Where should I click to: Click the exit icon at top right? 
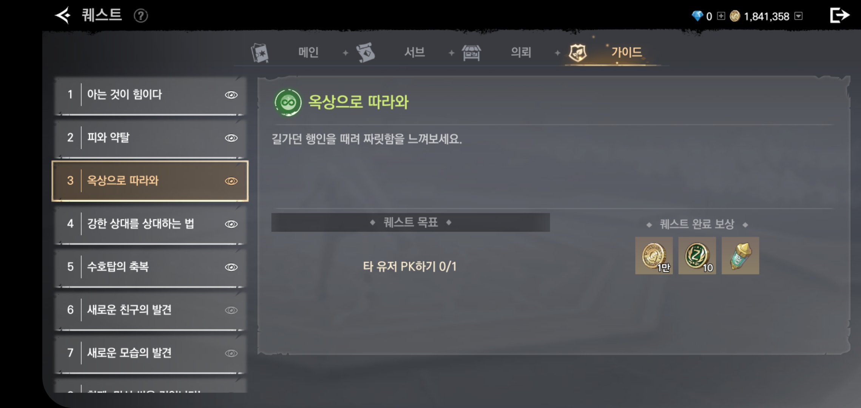click(839, 15)
